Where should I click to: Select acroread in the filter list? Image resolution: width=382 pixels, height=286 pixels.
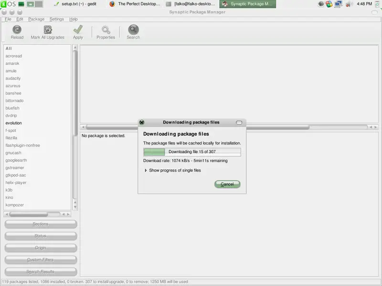[37, 56]
